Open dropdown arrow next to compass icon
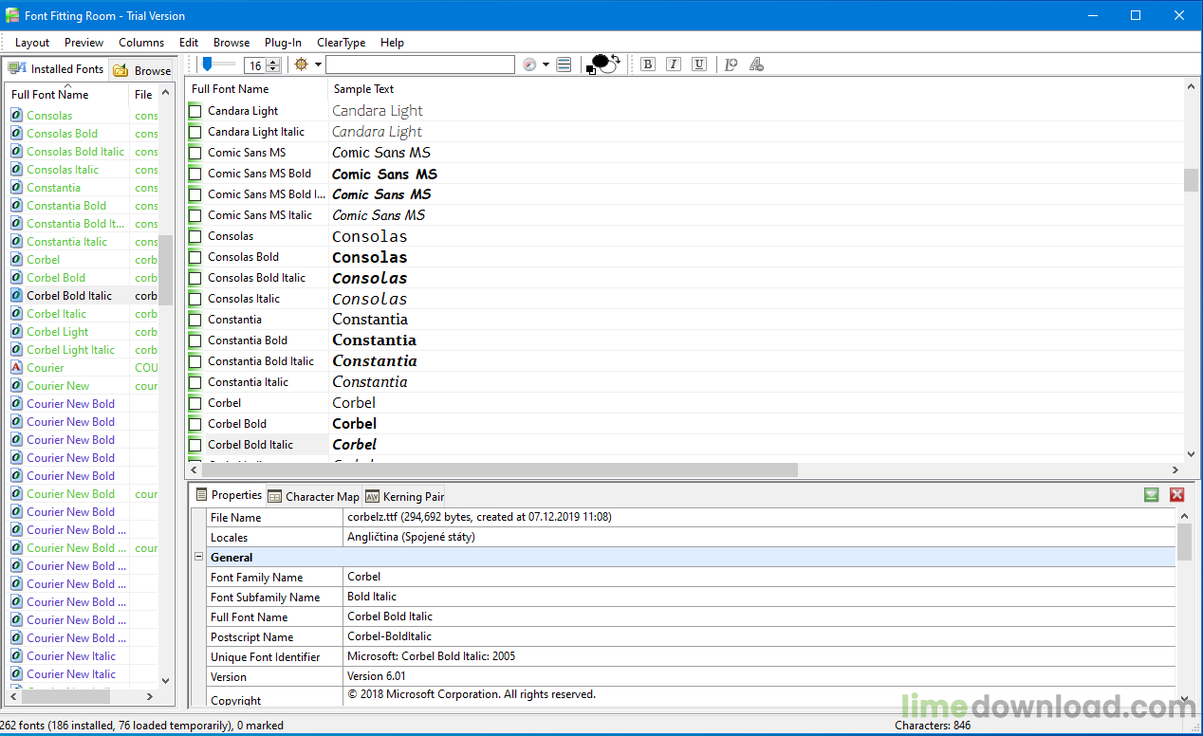1203x736 pixels. pyautogui.click(x=546, y=64)
